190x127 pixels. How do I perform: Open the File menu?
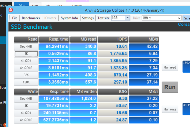point(15,18)
